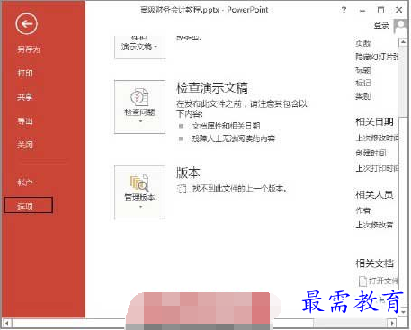Open the 导出 section
The image size is (411, 330).
point(25,121)
